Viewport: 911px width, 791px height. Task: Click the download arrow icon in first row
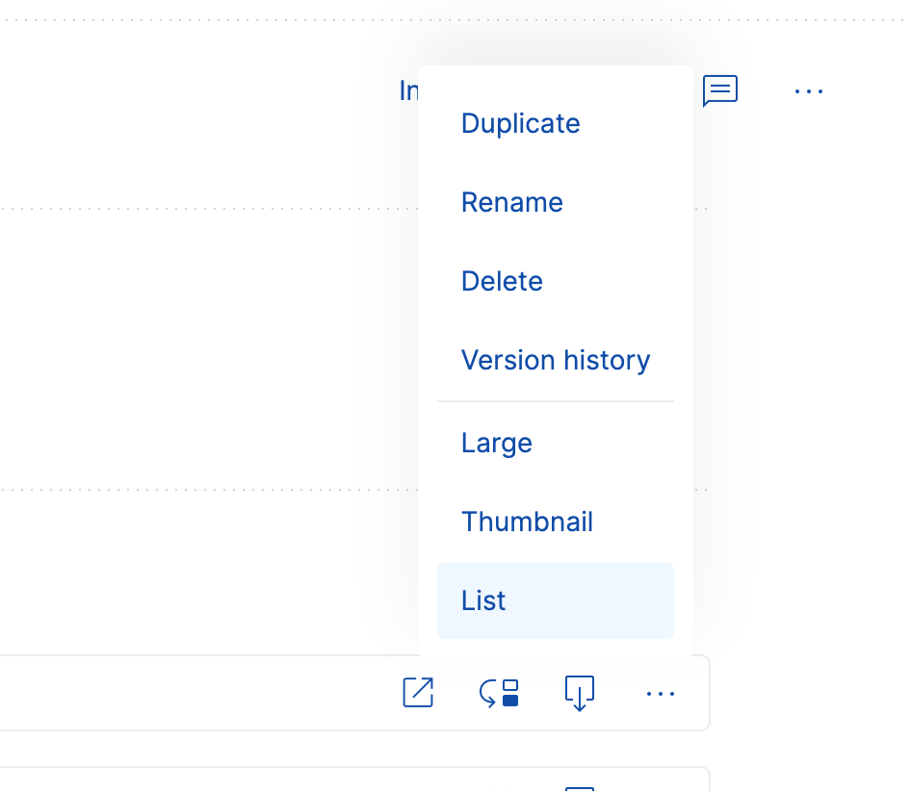point(579,693)
